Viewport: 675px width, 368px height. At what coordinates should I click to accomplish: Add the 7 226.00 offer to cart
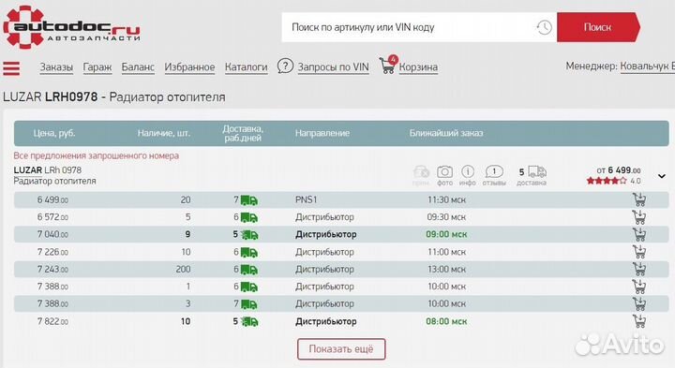(x=639, y=252)
